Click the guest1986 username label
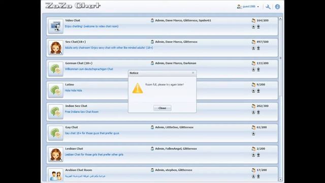The height and width of the screenshot is (183, 325). (x=249, y=7)
